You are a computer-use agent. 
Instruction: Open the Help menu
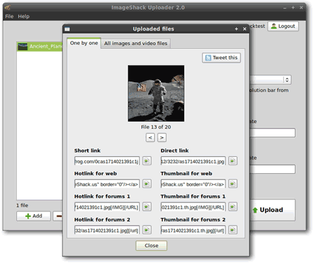coord(24,16)
